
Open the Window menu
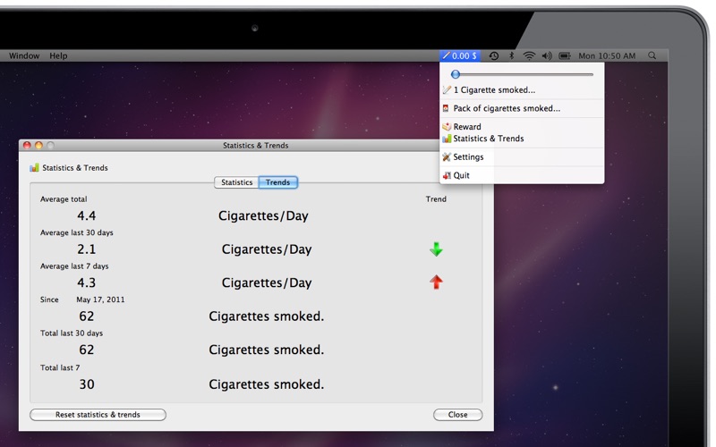(x=24, y=55)
